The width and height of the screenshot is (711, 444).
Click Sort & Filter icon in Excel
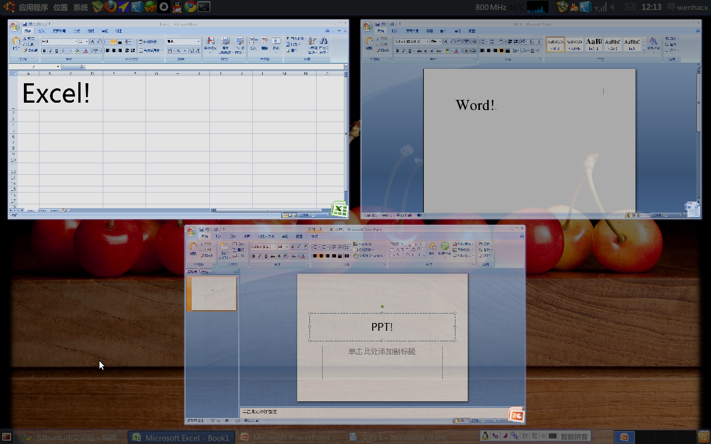point(312,41)
